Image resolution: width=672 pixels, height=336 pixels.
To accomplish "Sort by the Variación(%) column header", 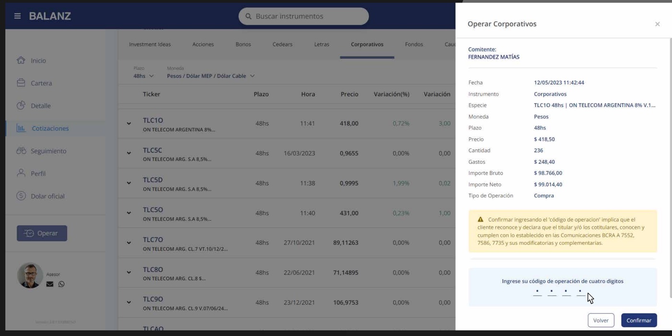I will pos(392,94).
